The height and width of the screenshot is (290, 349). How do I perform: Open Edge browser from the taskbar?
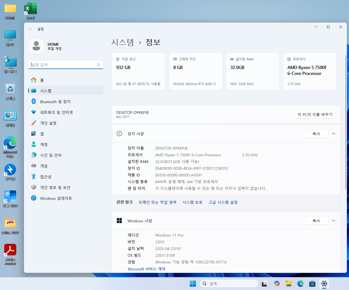[x=301, y=284]
